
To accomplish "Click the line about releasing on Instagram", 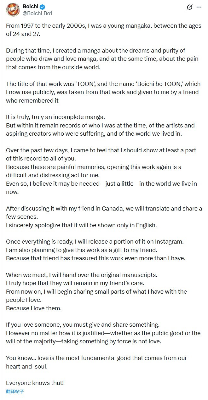I will [x=95, y=241].
